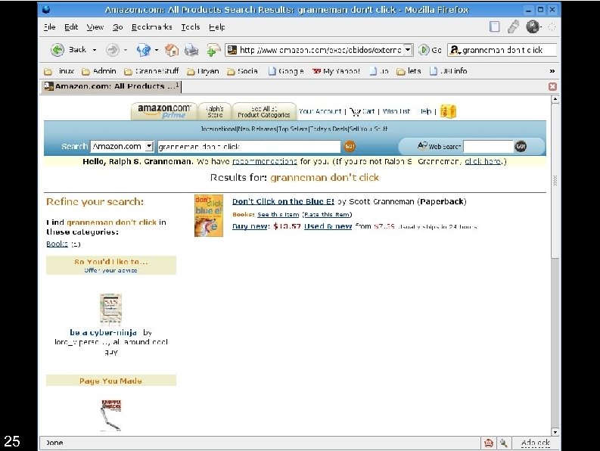
Task: Open the URL bar history dropdown
Action: tap(408, 50)
